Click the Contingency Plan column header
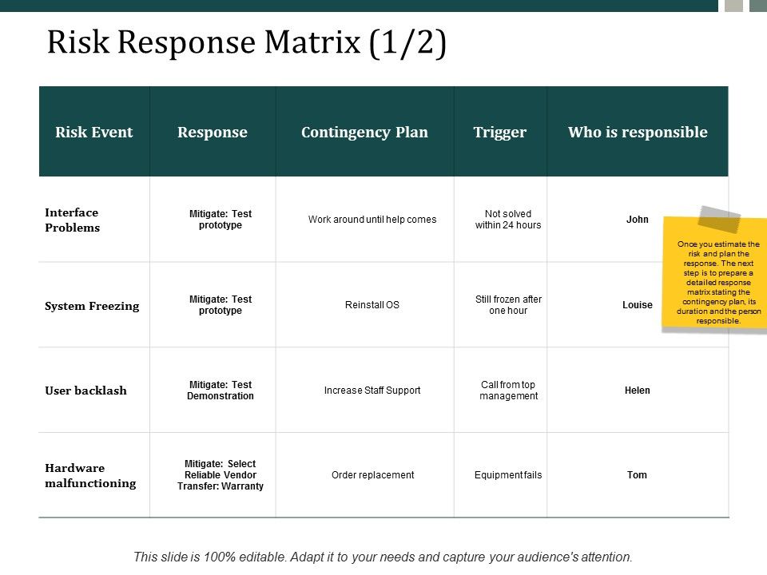This screenshot has width=767, height=575. click(364, 132)
